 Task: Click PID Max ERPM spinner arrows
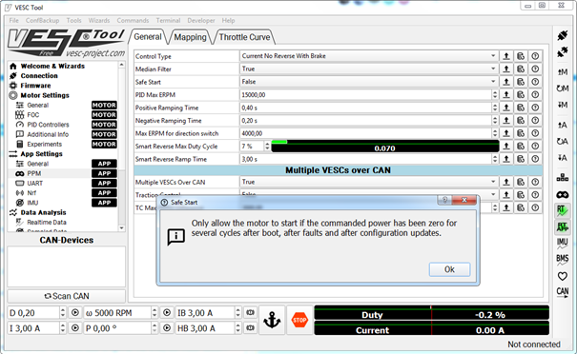click(495, 94)
